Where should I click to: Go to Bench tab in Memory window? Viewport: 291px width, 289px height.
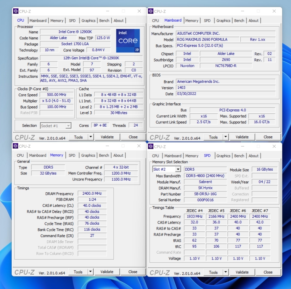tap(104, 156)
